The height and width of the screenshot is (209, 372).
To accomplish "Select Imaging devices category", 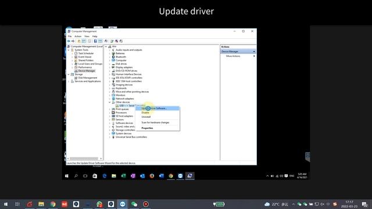I will (124, 85).
